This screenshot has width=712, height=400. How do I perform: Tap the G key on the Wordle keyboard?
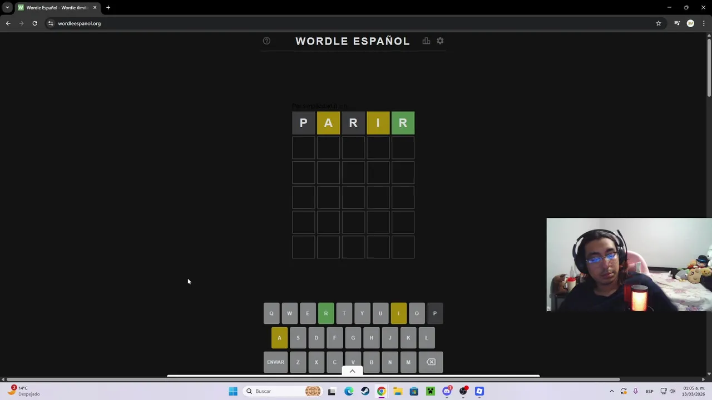353,338
